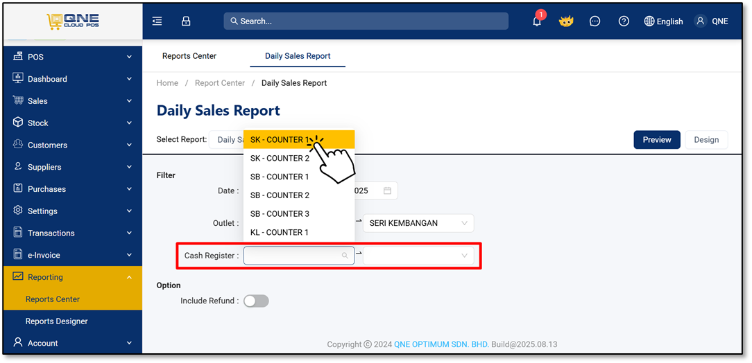Choose KL - COUNTER 1 from list

(299, 232)
